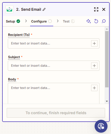111x134 pixels.
Task: Open the help chat bubble button
Action: click(x=101, y=126)
